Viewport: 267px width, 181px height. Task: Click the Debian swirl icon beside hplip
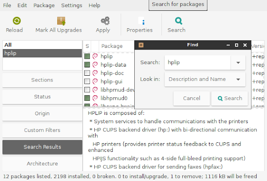pos(95,56)
